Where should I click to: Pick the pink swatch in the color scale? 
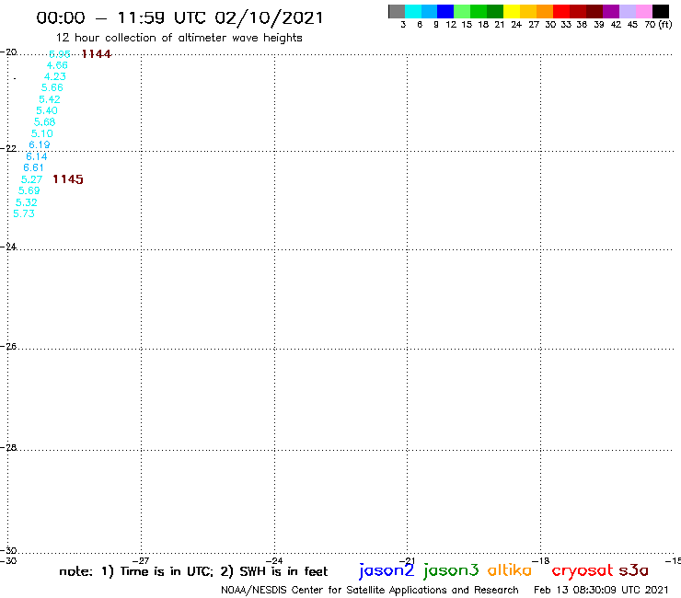[x=643, y=11]
